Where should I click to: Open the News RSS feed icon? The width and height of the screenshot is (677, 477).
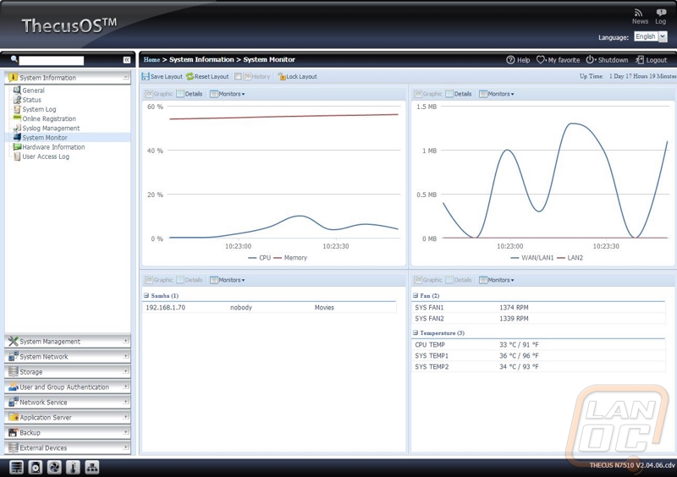pyautogui.click(x=639, y=13)
